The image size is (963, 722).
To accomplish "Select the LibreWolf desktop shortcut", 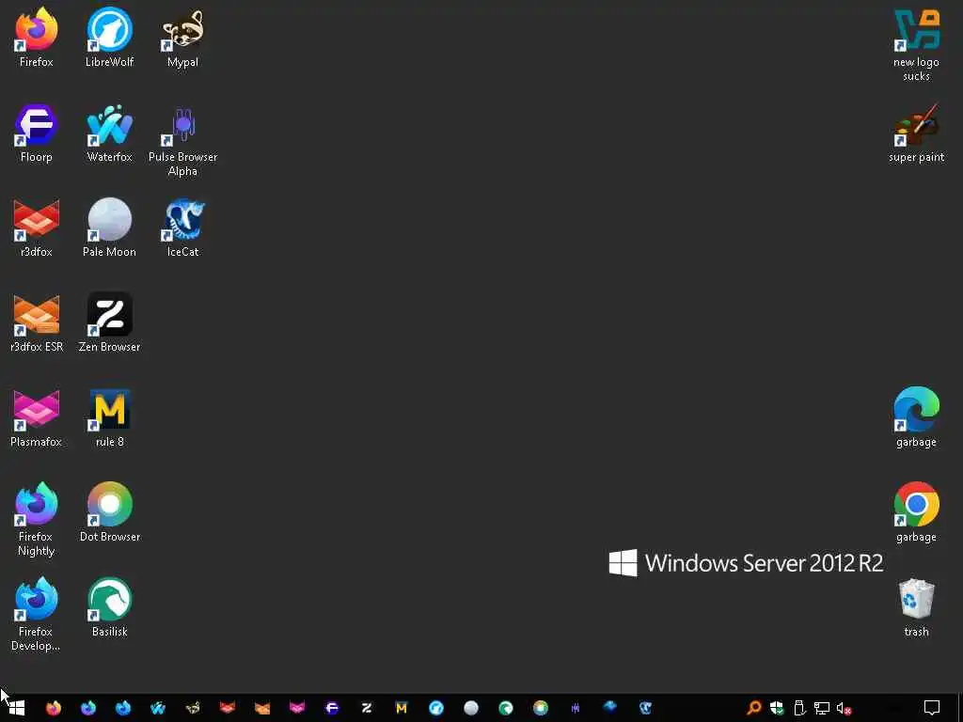I will pos(109,37).
